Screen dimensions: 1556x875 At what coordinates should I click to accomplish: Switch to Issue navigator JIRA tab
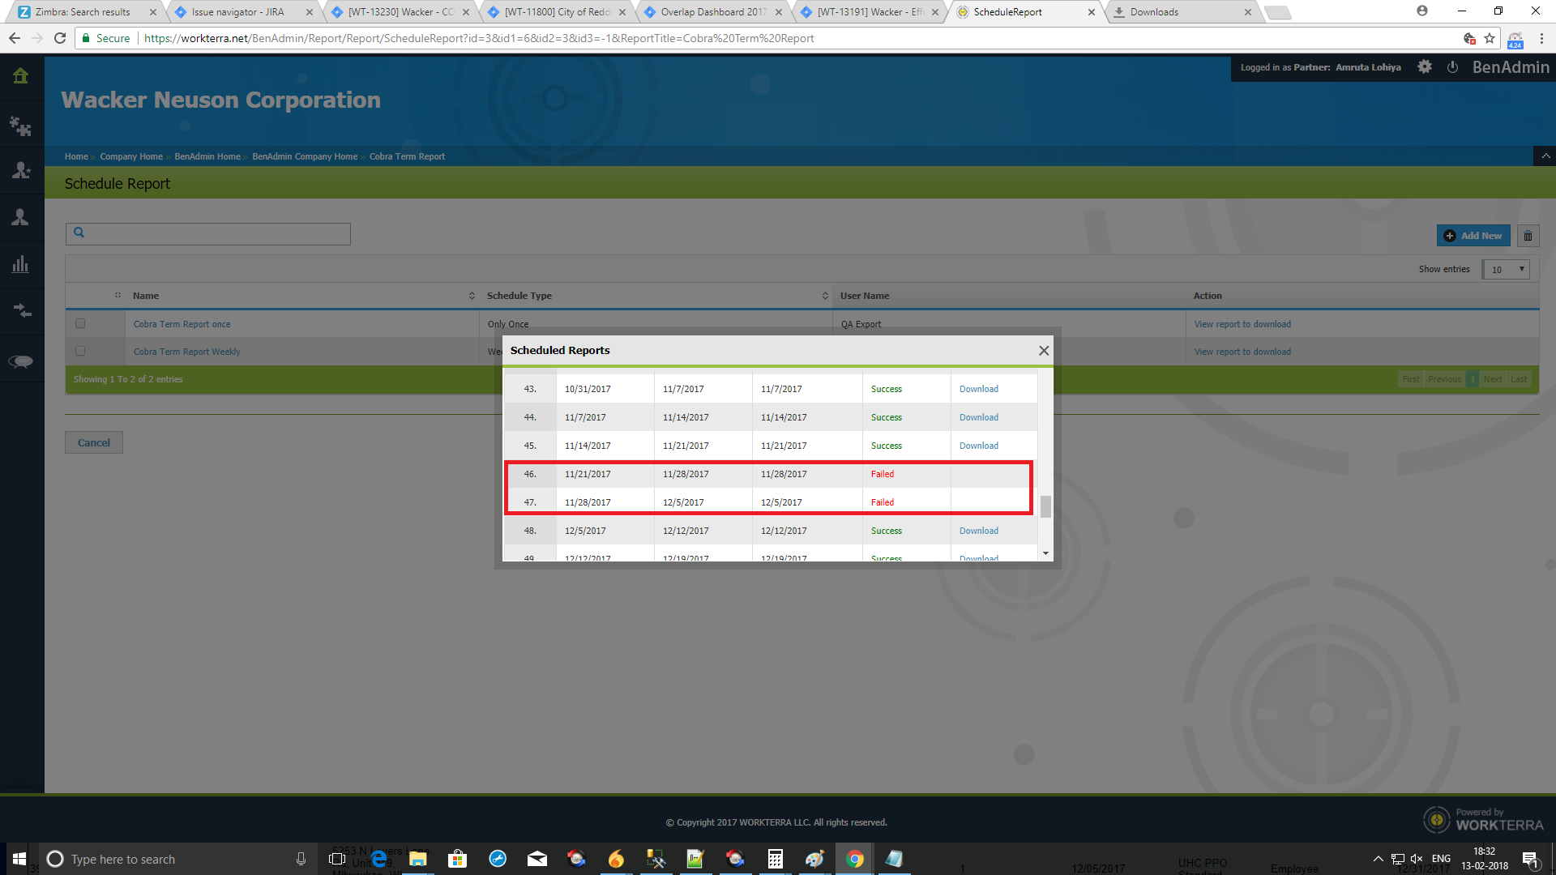click(238, 12)
